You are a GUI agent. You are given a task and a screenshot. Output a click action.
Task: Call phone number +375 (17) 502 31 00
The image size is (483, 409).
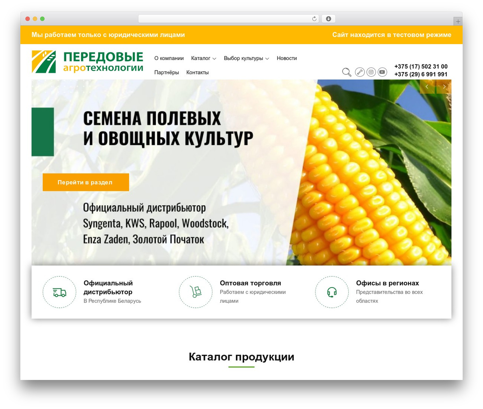(421, 66)
